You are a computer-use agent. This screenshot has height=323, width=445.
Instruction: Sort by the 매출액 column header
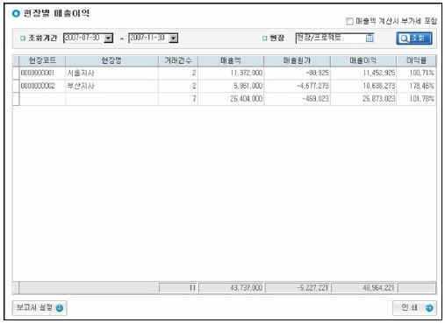pos(231,60)
